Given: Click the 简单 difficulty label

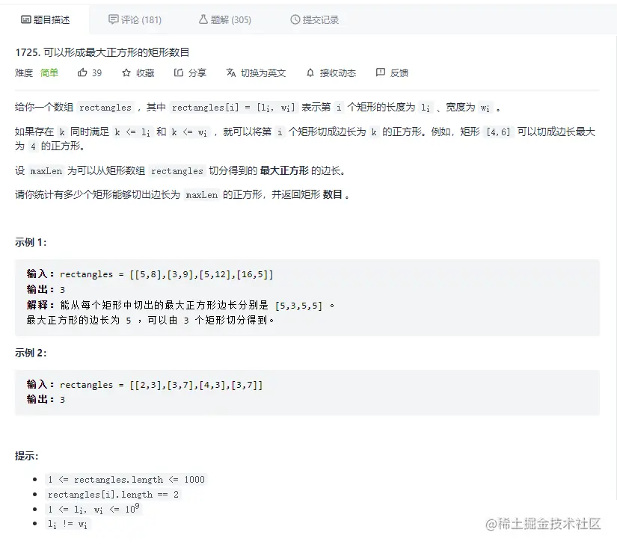Looking at the screenshot, I should click(x=49, y=73).
